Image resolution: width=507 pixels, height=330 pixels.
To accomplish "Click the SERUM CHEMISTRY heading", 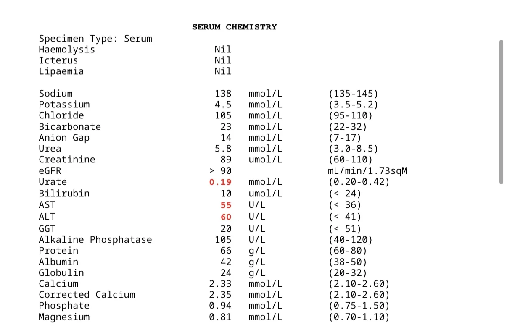I will point(234,27).
